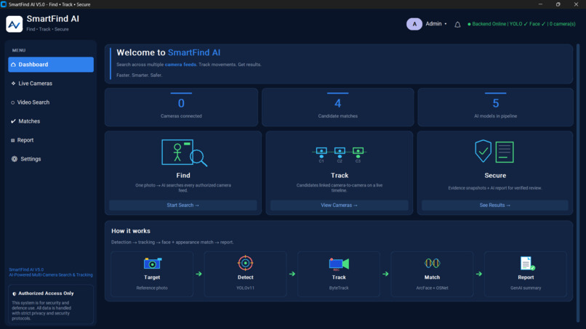Click the Match DNA icon
The image size is (586, 329).
[432, 264]
